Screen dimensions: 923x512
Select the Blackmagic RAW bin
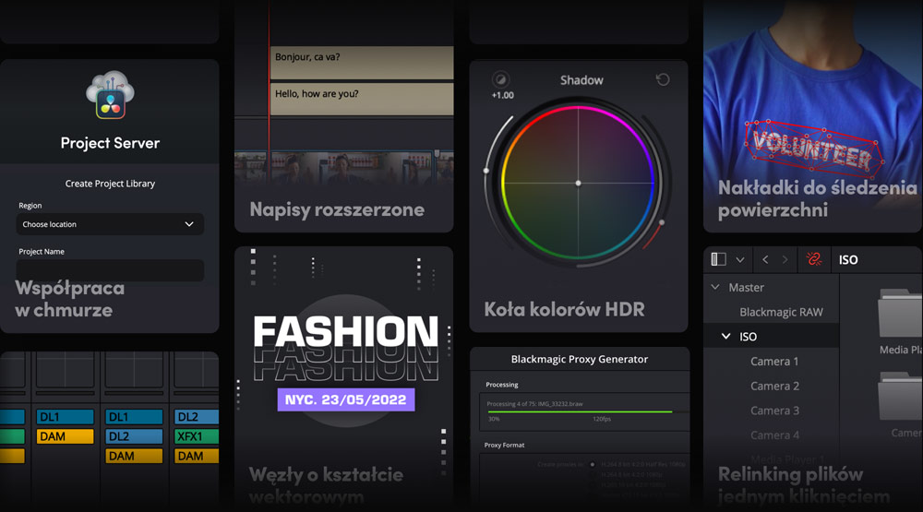point(781,312)
